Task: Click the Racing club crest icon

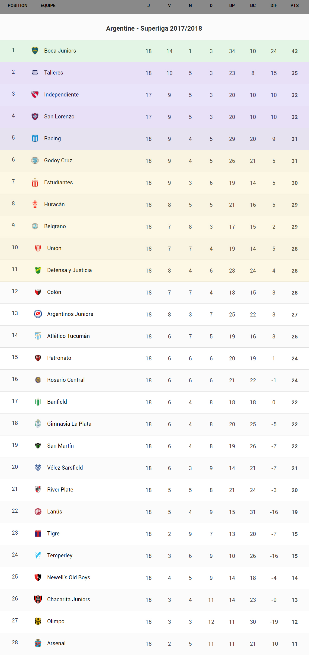Action: click(35, 138)
